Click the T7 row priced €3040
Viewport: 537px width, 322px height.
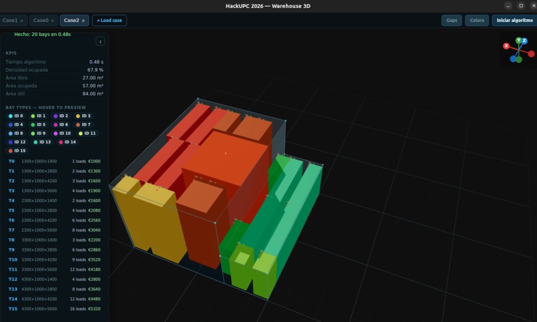(x=55, y=230)
